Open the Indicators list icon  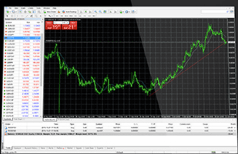tap(122, 12)
